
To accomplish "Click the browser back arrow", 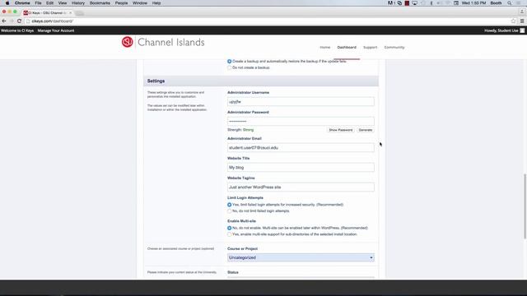I will click(x=4, y=21).
